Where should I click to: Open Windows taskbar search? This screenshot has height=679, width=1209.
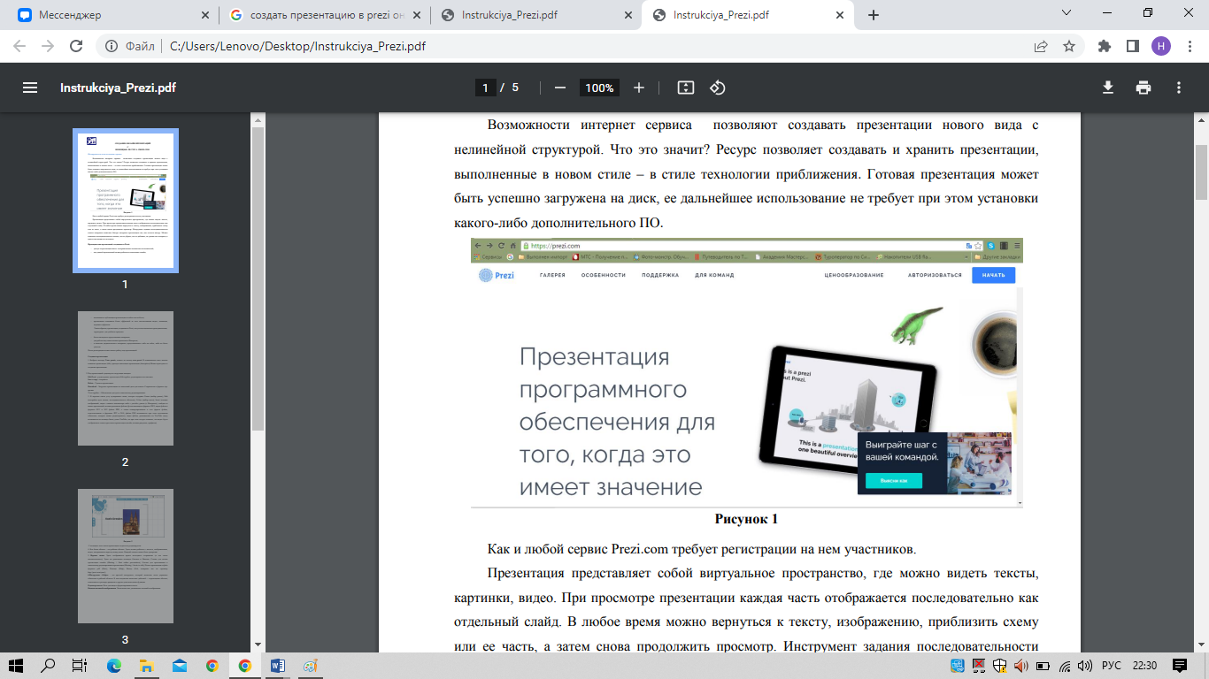click(48, 666)
